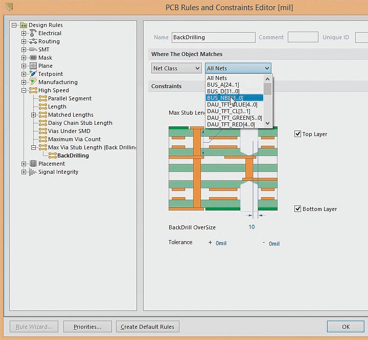Screen dimensions: 368x340
Task: Click Create Default Rules button
Action: pyautogui.click(x=147, y=327)
